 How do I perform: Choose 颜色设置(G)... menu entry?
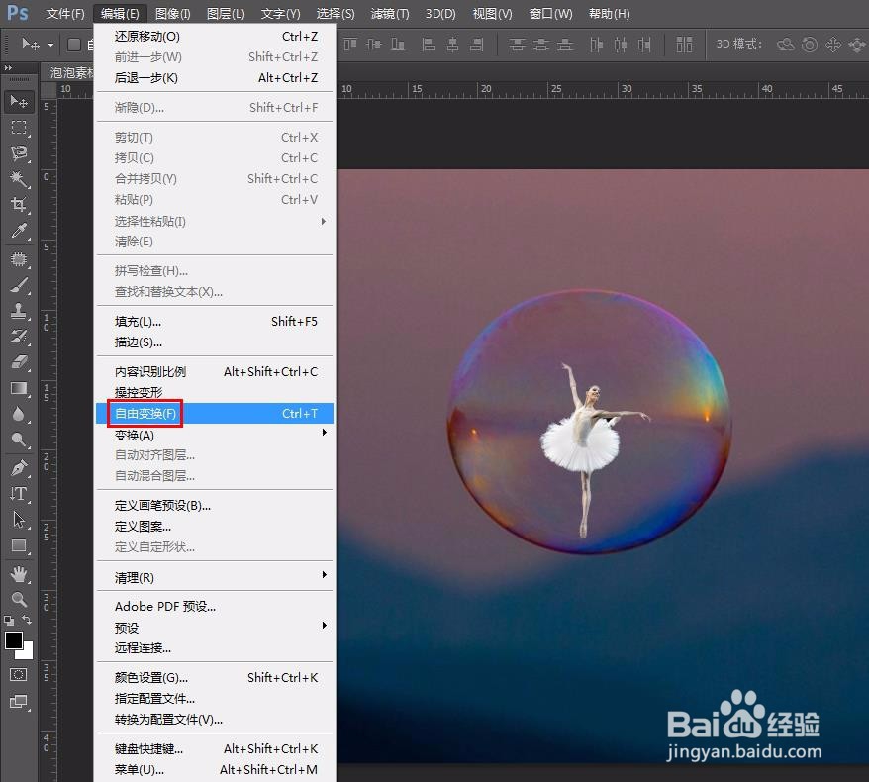click(x=215, y=677)
